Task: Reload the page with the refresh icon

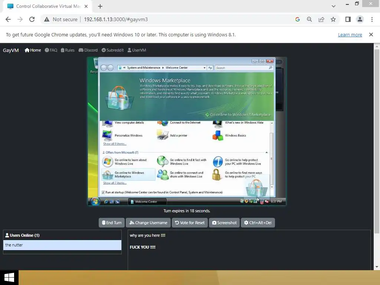Action: coord(32,19)
